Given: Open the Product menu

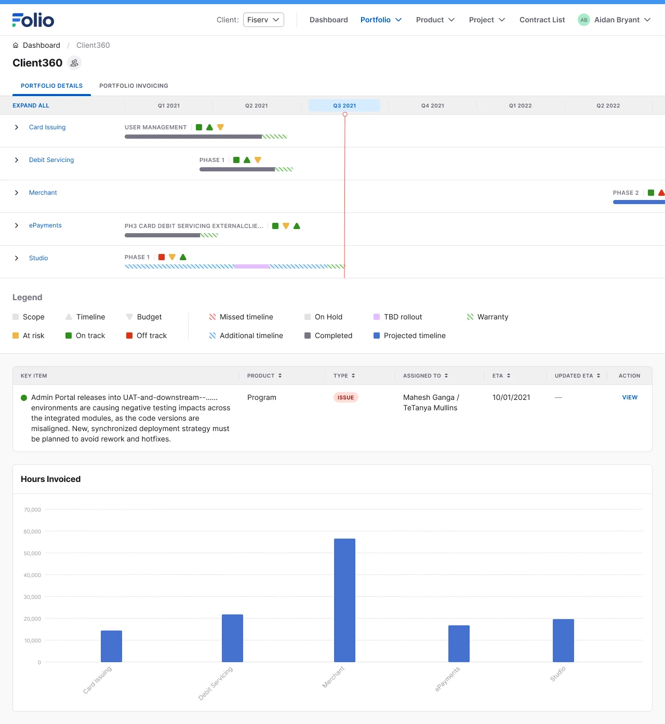Looking at the screenshot, I should coord(435,20).
